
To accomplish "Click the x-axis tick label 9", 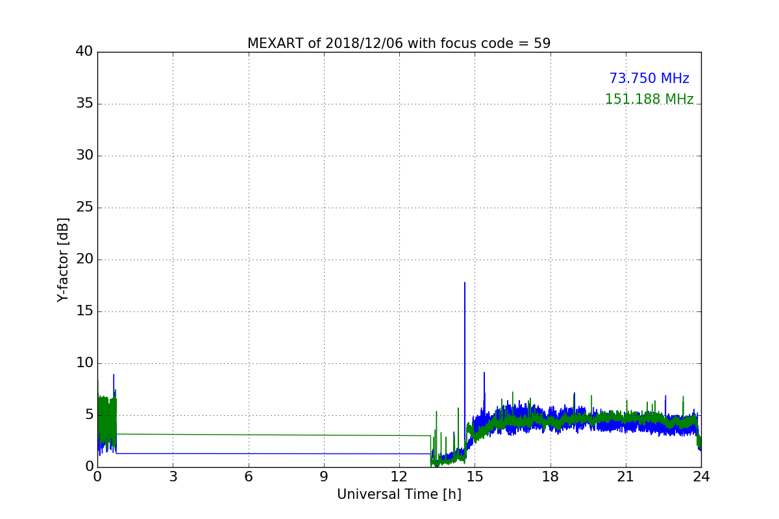I will [323, 477].
